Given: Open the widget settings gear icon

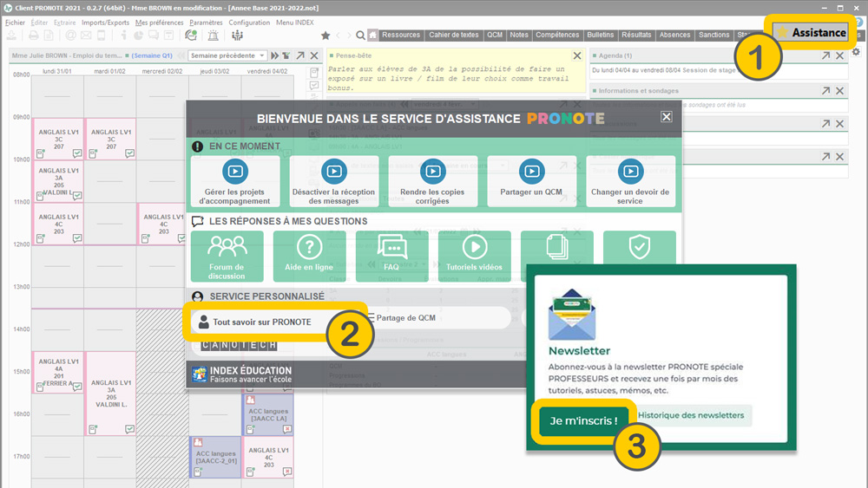Looking at the screenshot, I should (x=857, y=52).
